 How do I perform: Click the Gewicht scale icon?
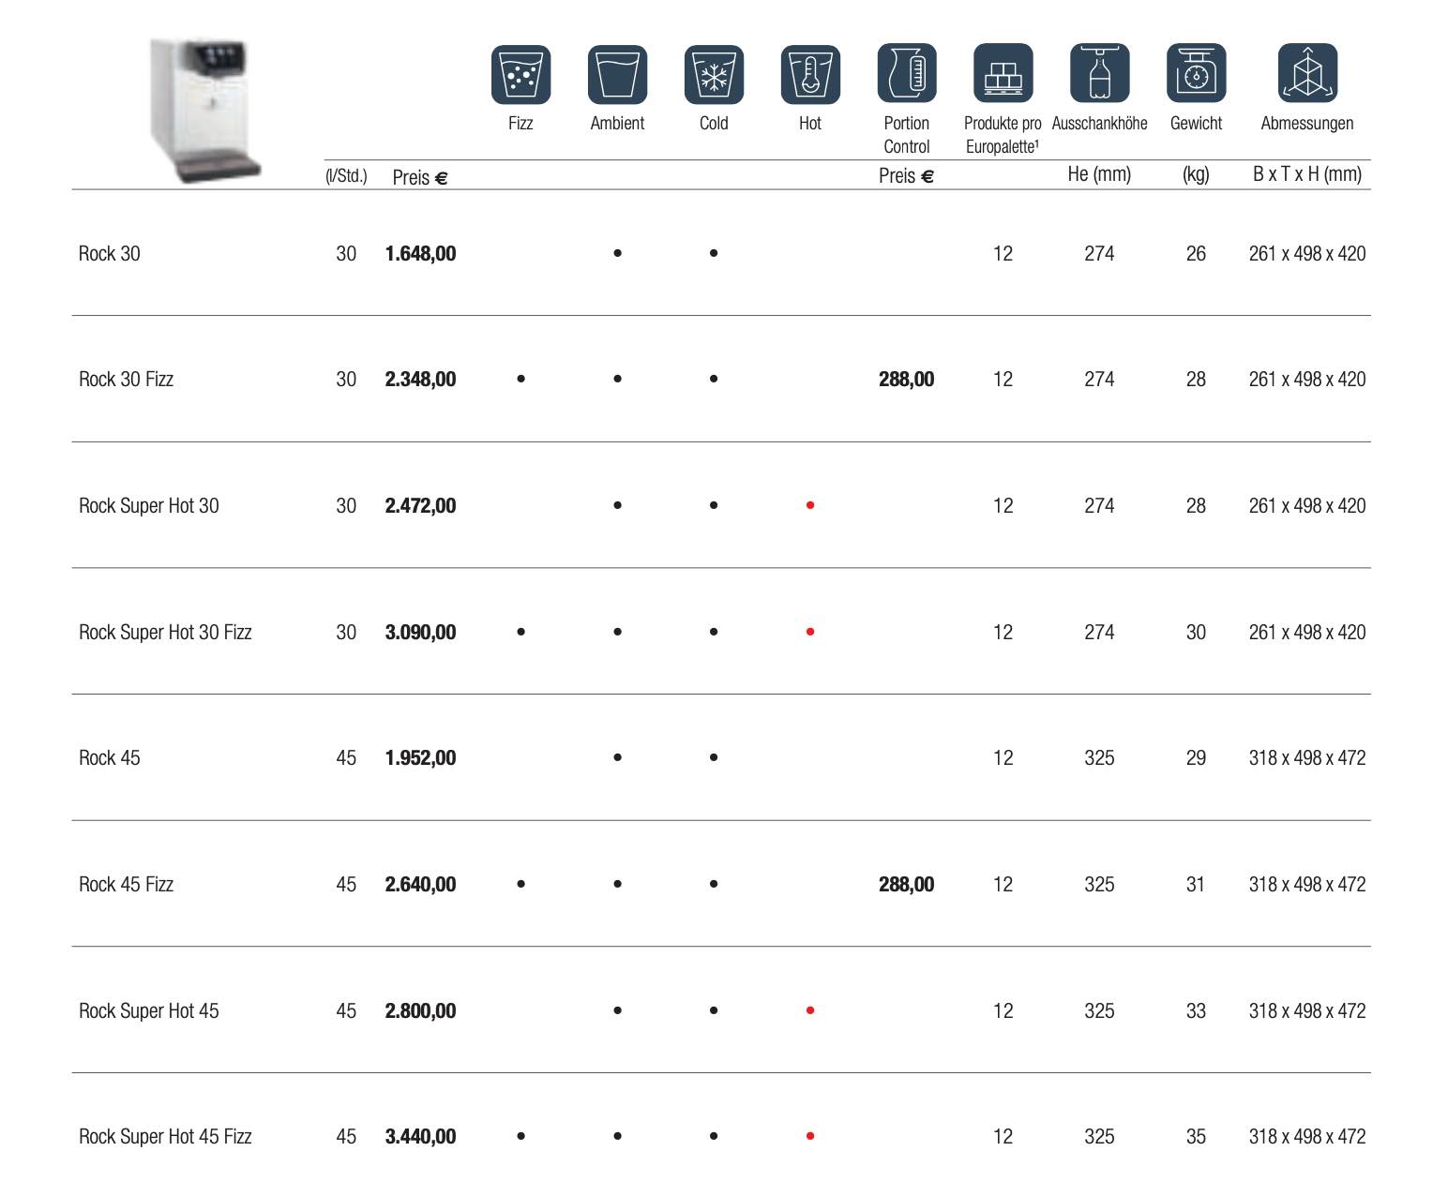(1196, 73)
